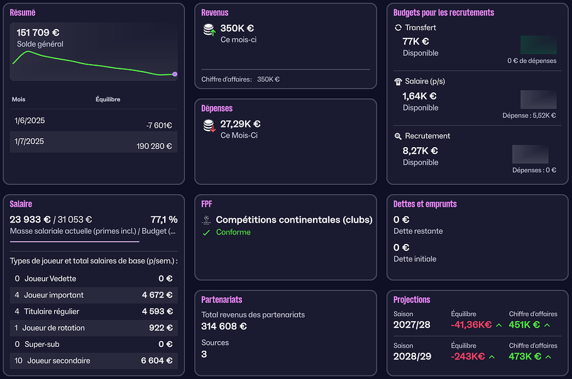Expand the 2028/29 Équilibre trend arrow
The width and height of the screenshot is (572, 379).
(x=492, y=357)
